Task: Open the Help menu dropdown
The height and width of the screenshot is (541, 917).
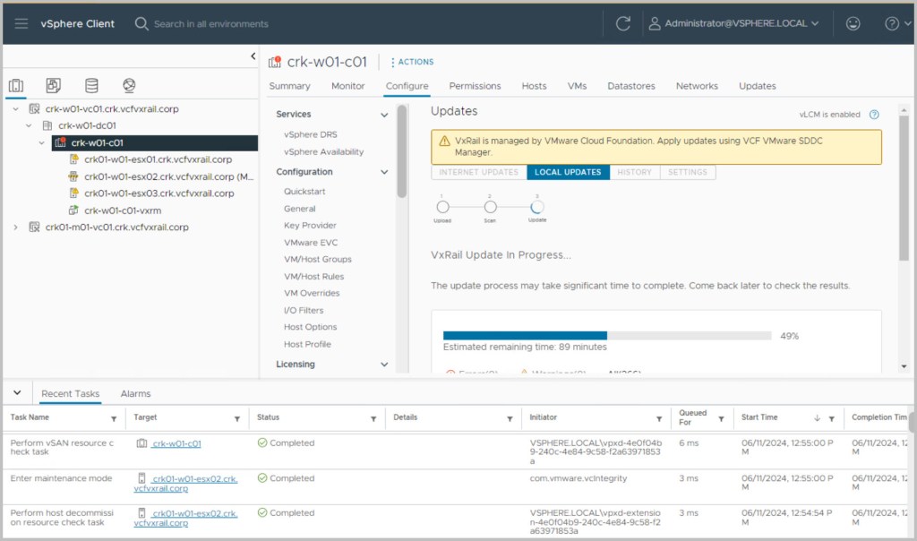Action: coord(896,23)
